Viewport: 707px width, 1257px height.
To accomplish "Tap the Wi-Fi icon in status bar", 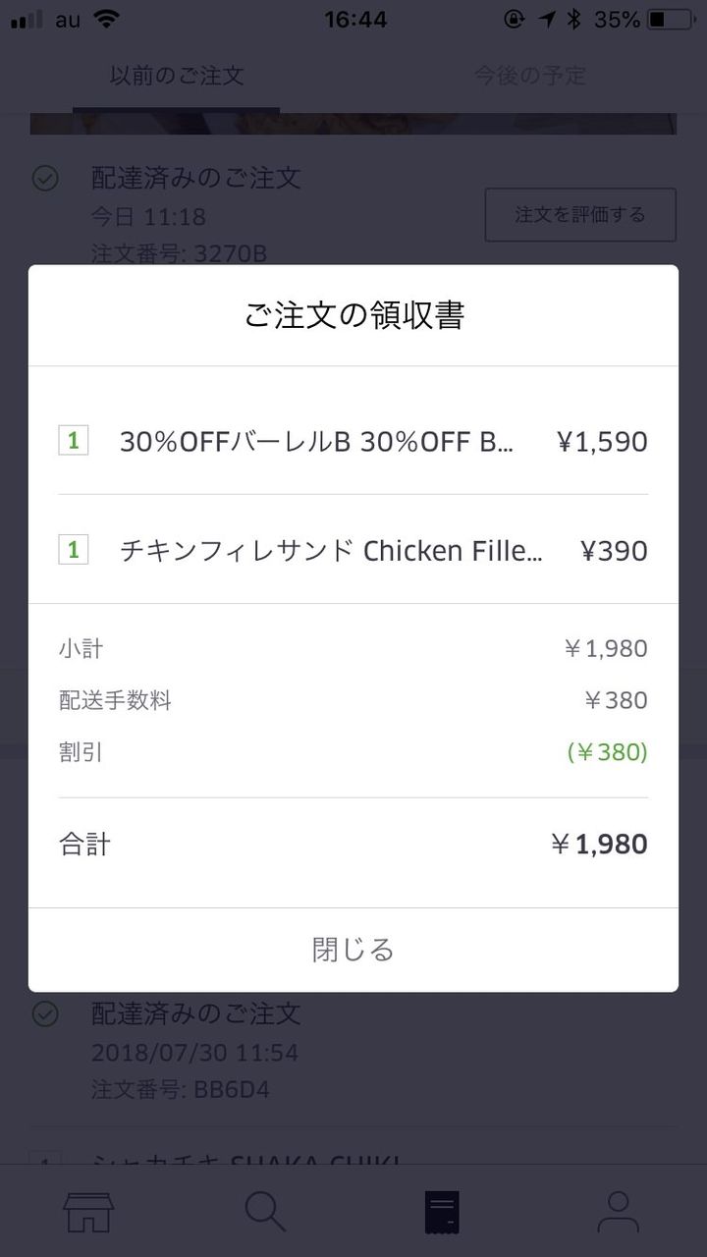I will pos(106,19).
